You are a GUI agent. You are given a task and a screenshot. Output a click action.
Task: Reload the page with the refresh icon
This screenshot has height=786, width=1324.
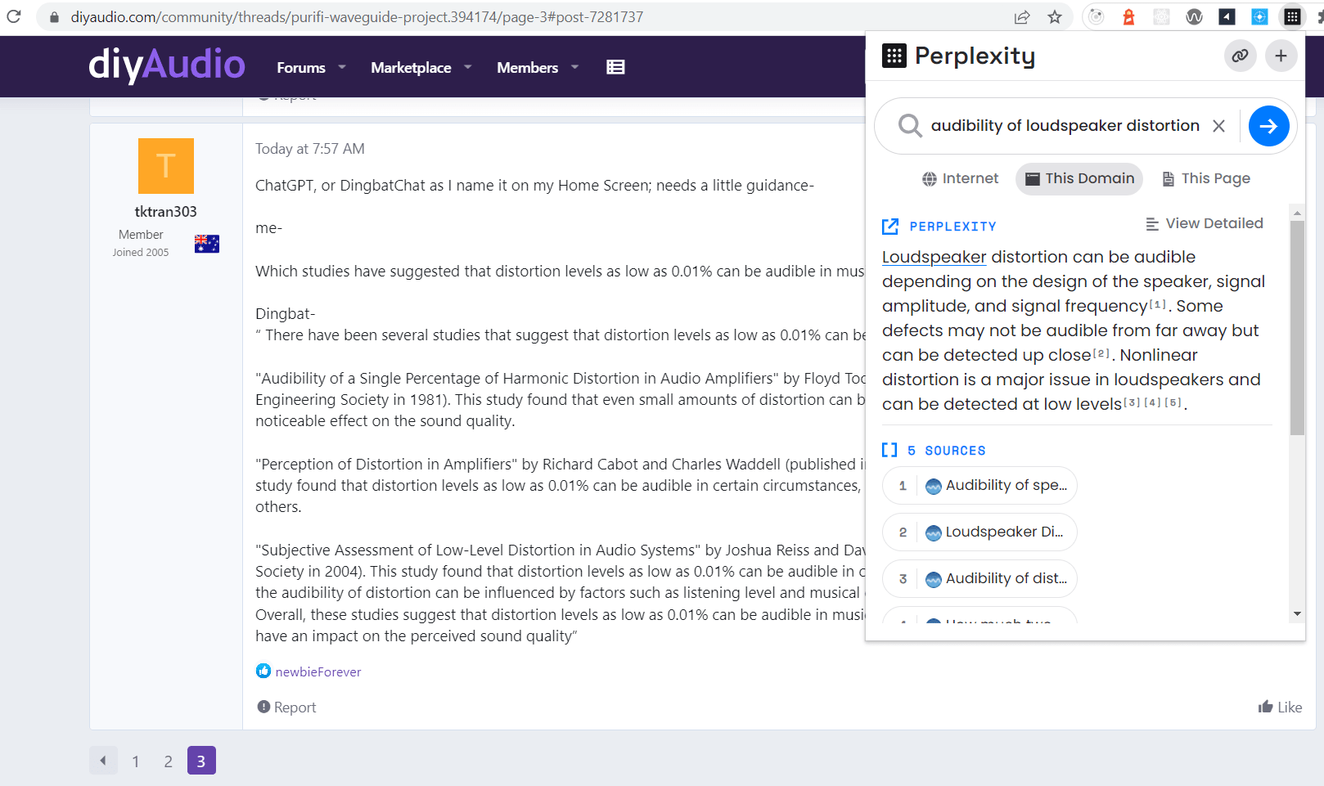14,16
